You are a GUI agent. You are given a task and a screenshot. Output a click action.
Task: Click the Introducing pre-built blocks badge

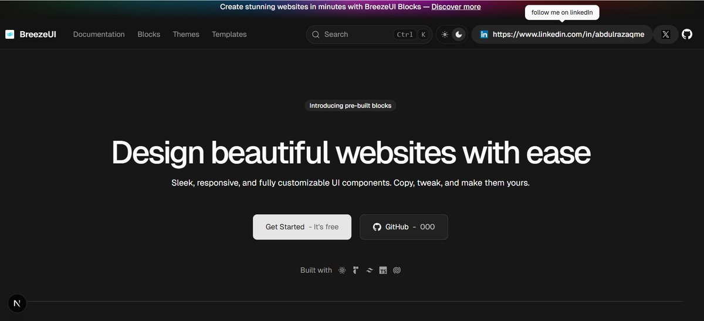click(351, 106)
